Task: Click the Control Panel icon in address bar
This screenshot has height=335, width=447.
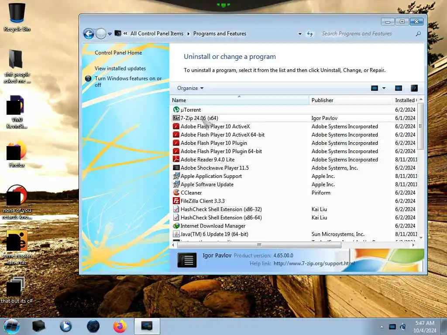Action: [x=118, y=33]
